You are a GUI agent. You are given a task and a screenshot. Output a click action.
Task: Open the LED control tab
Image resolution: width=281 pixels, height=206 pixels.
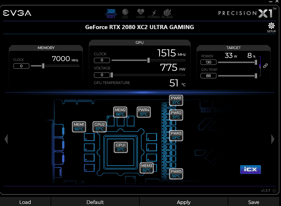pyautogui.click(x=125, y=14)
